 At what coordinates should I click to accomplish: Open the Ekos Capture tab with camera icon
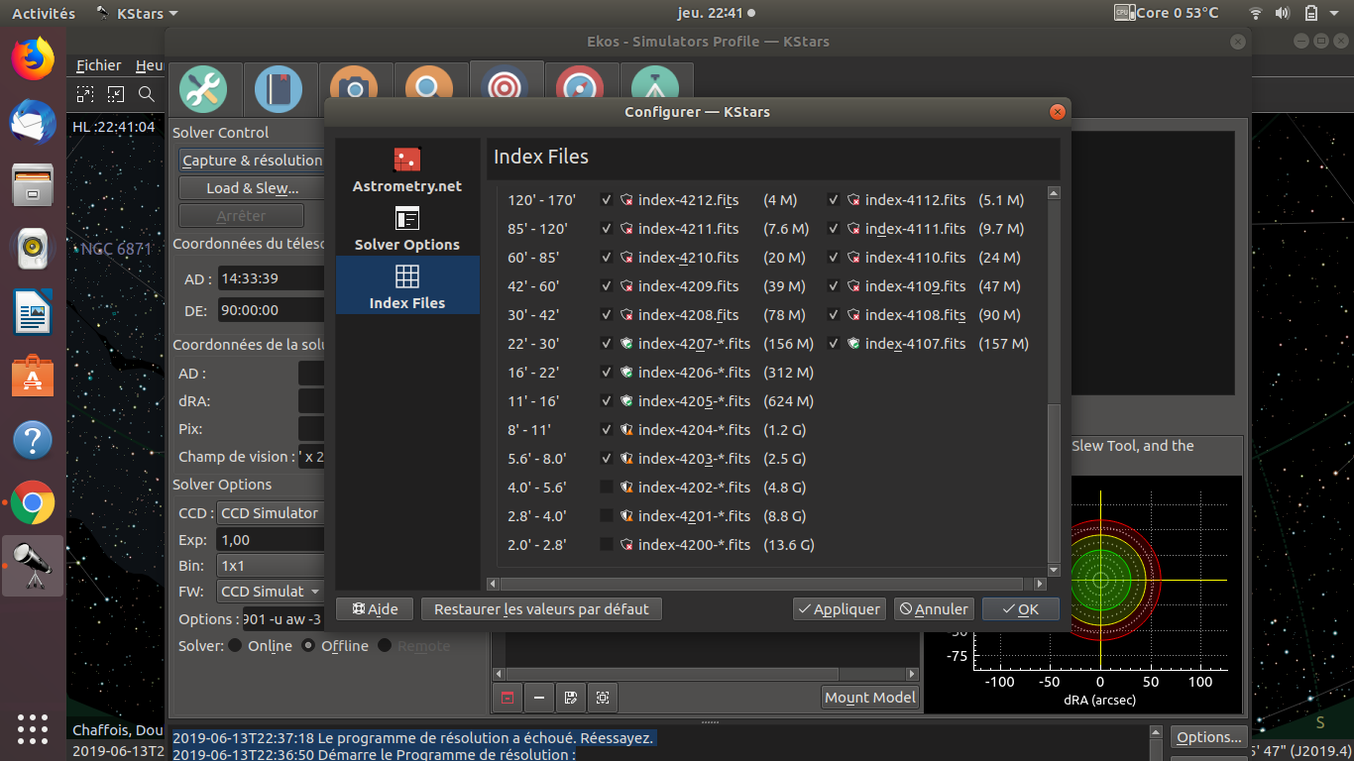coord(354,89)
